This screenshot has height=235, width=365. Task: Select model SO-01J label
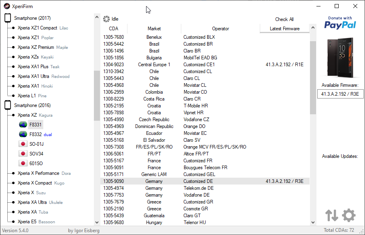(36, 144)
